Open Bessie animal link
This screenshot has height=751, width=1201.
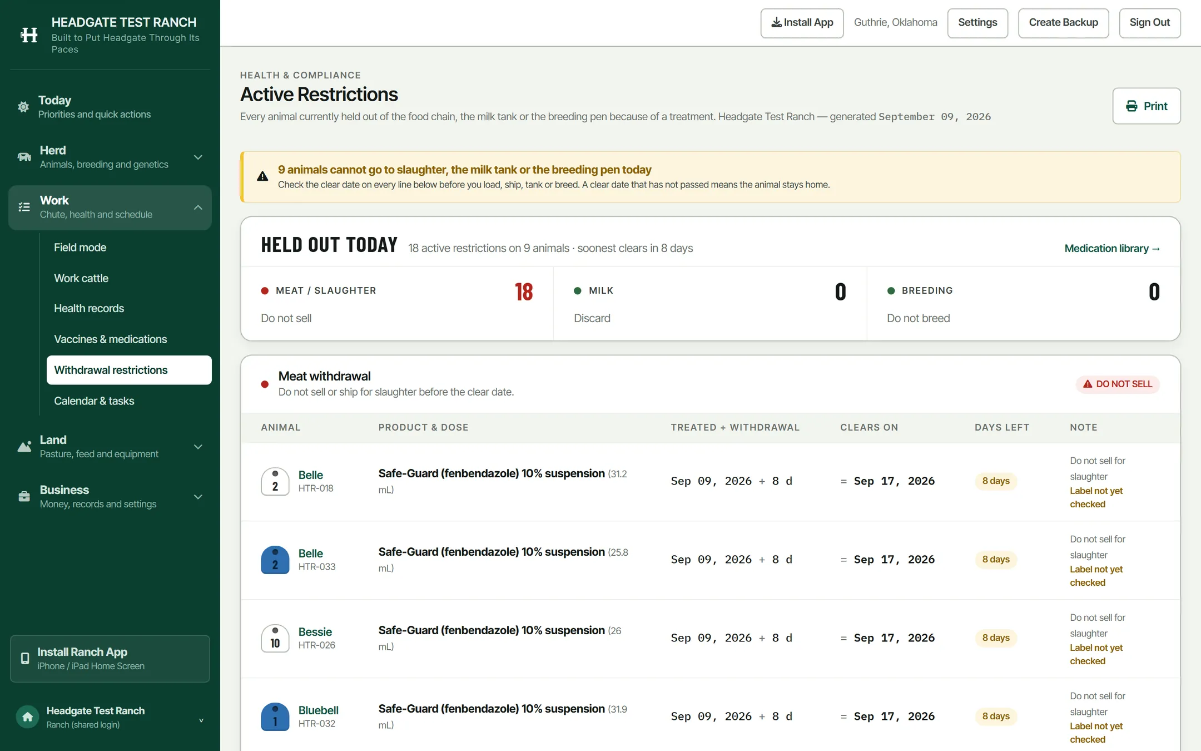315,632
